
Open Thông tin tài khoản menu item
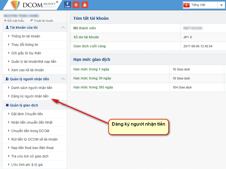25,36
